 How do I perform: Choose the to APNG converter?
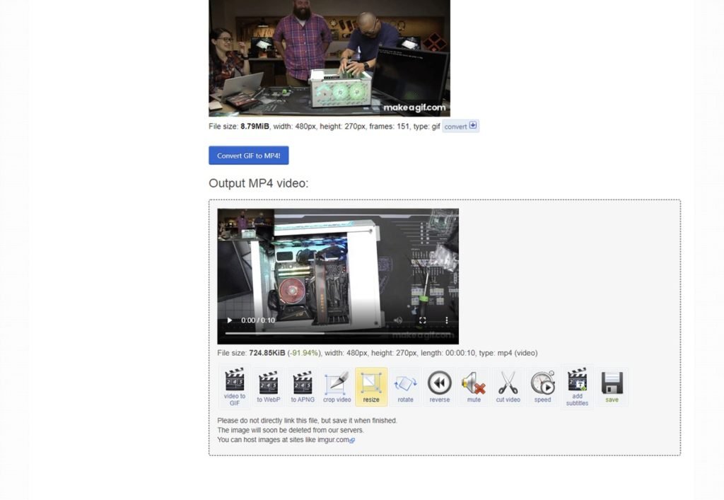303,387
